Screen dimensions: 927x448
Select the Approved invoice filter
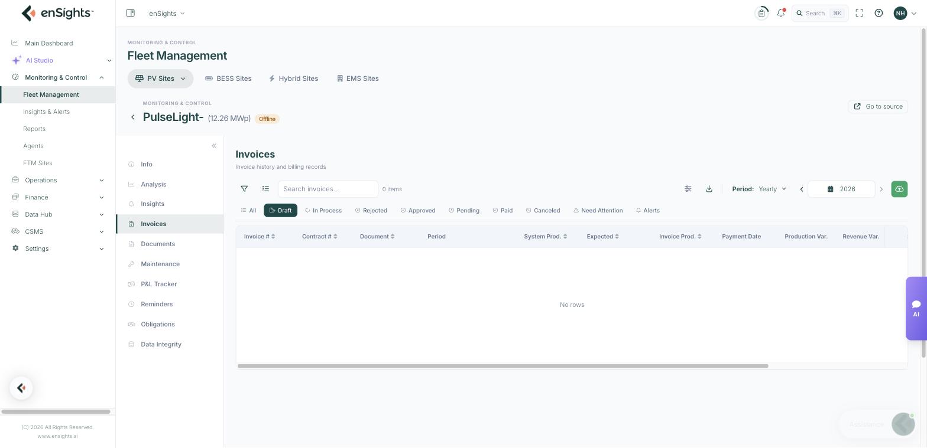[418, 210]
